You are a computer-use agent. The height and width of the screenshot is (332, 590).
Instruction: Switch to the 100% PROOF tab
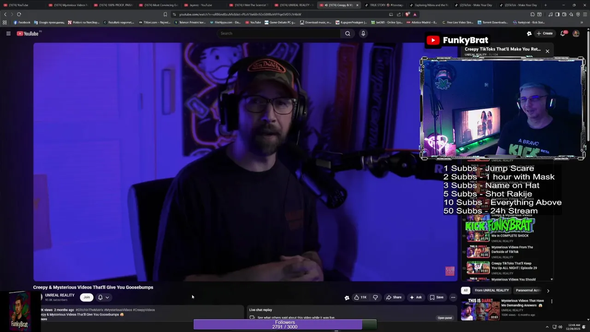pyautogui.click(x=113, y=5)
